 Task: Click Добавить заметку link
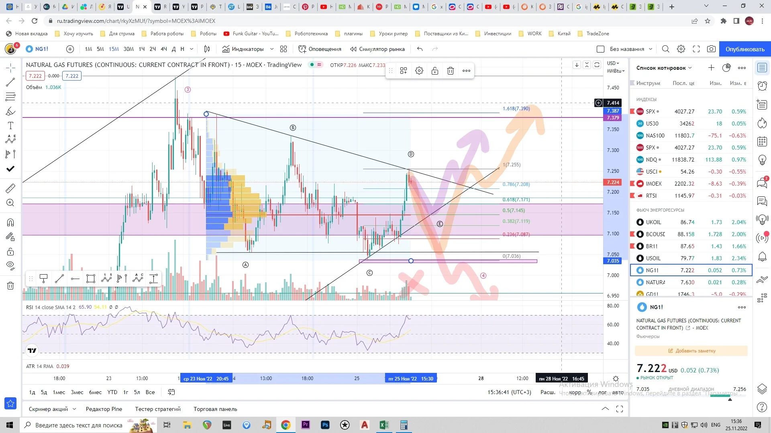tap(691, 351)
